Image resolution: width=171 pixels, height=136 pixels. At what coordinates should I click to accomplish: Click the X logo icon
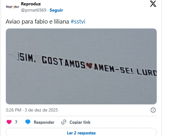tap(153, 4)
